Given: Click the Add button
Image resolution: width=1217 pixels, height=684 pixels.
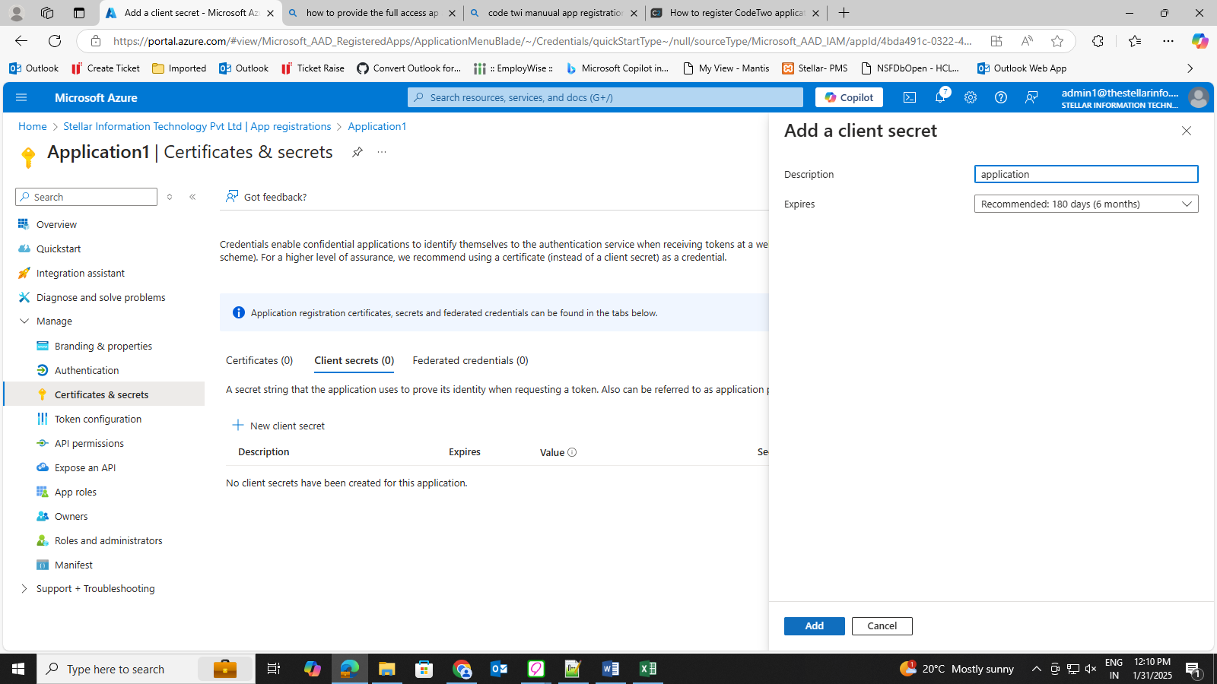Looking at the screenshot, I should pyautogui.click(x=815, y=626).
